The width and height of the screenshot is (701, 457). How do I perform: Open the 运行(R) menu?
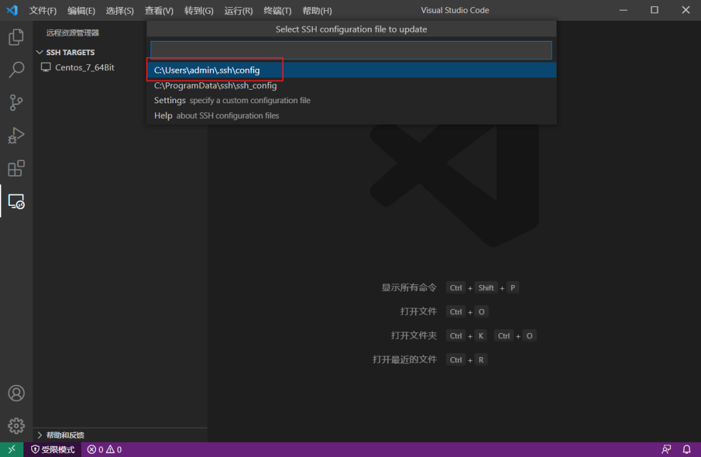click(x=238, y=10)
